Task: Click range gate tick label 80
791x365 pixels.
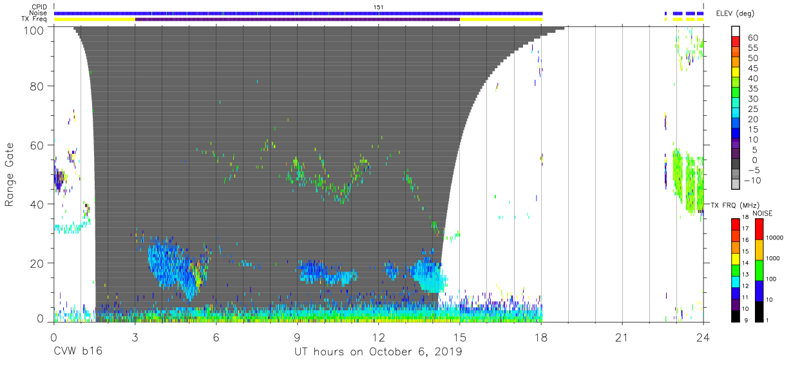Action: click(x=37, y=86)
